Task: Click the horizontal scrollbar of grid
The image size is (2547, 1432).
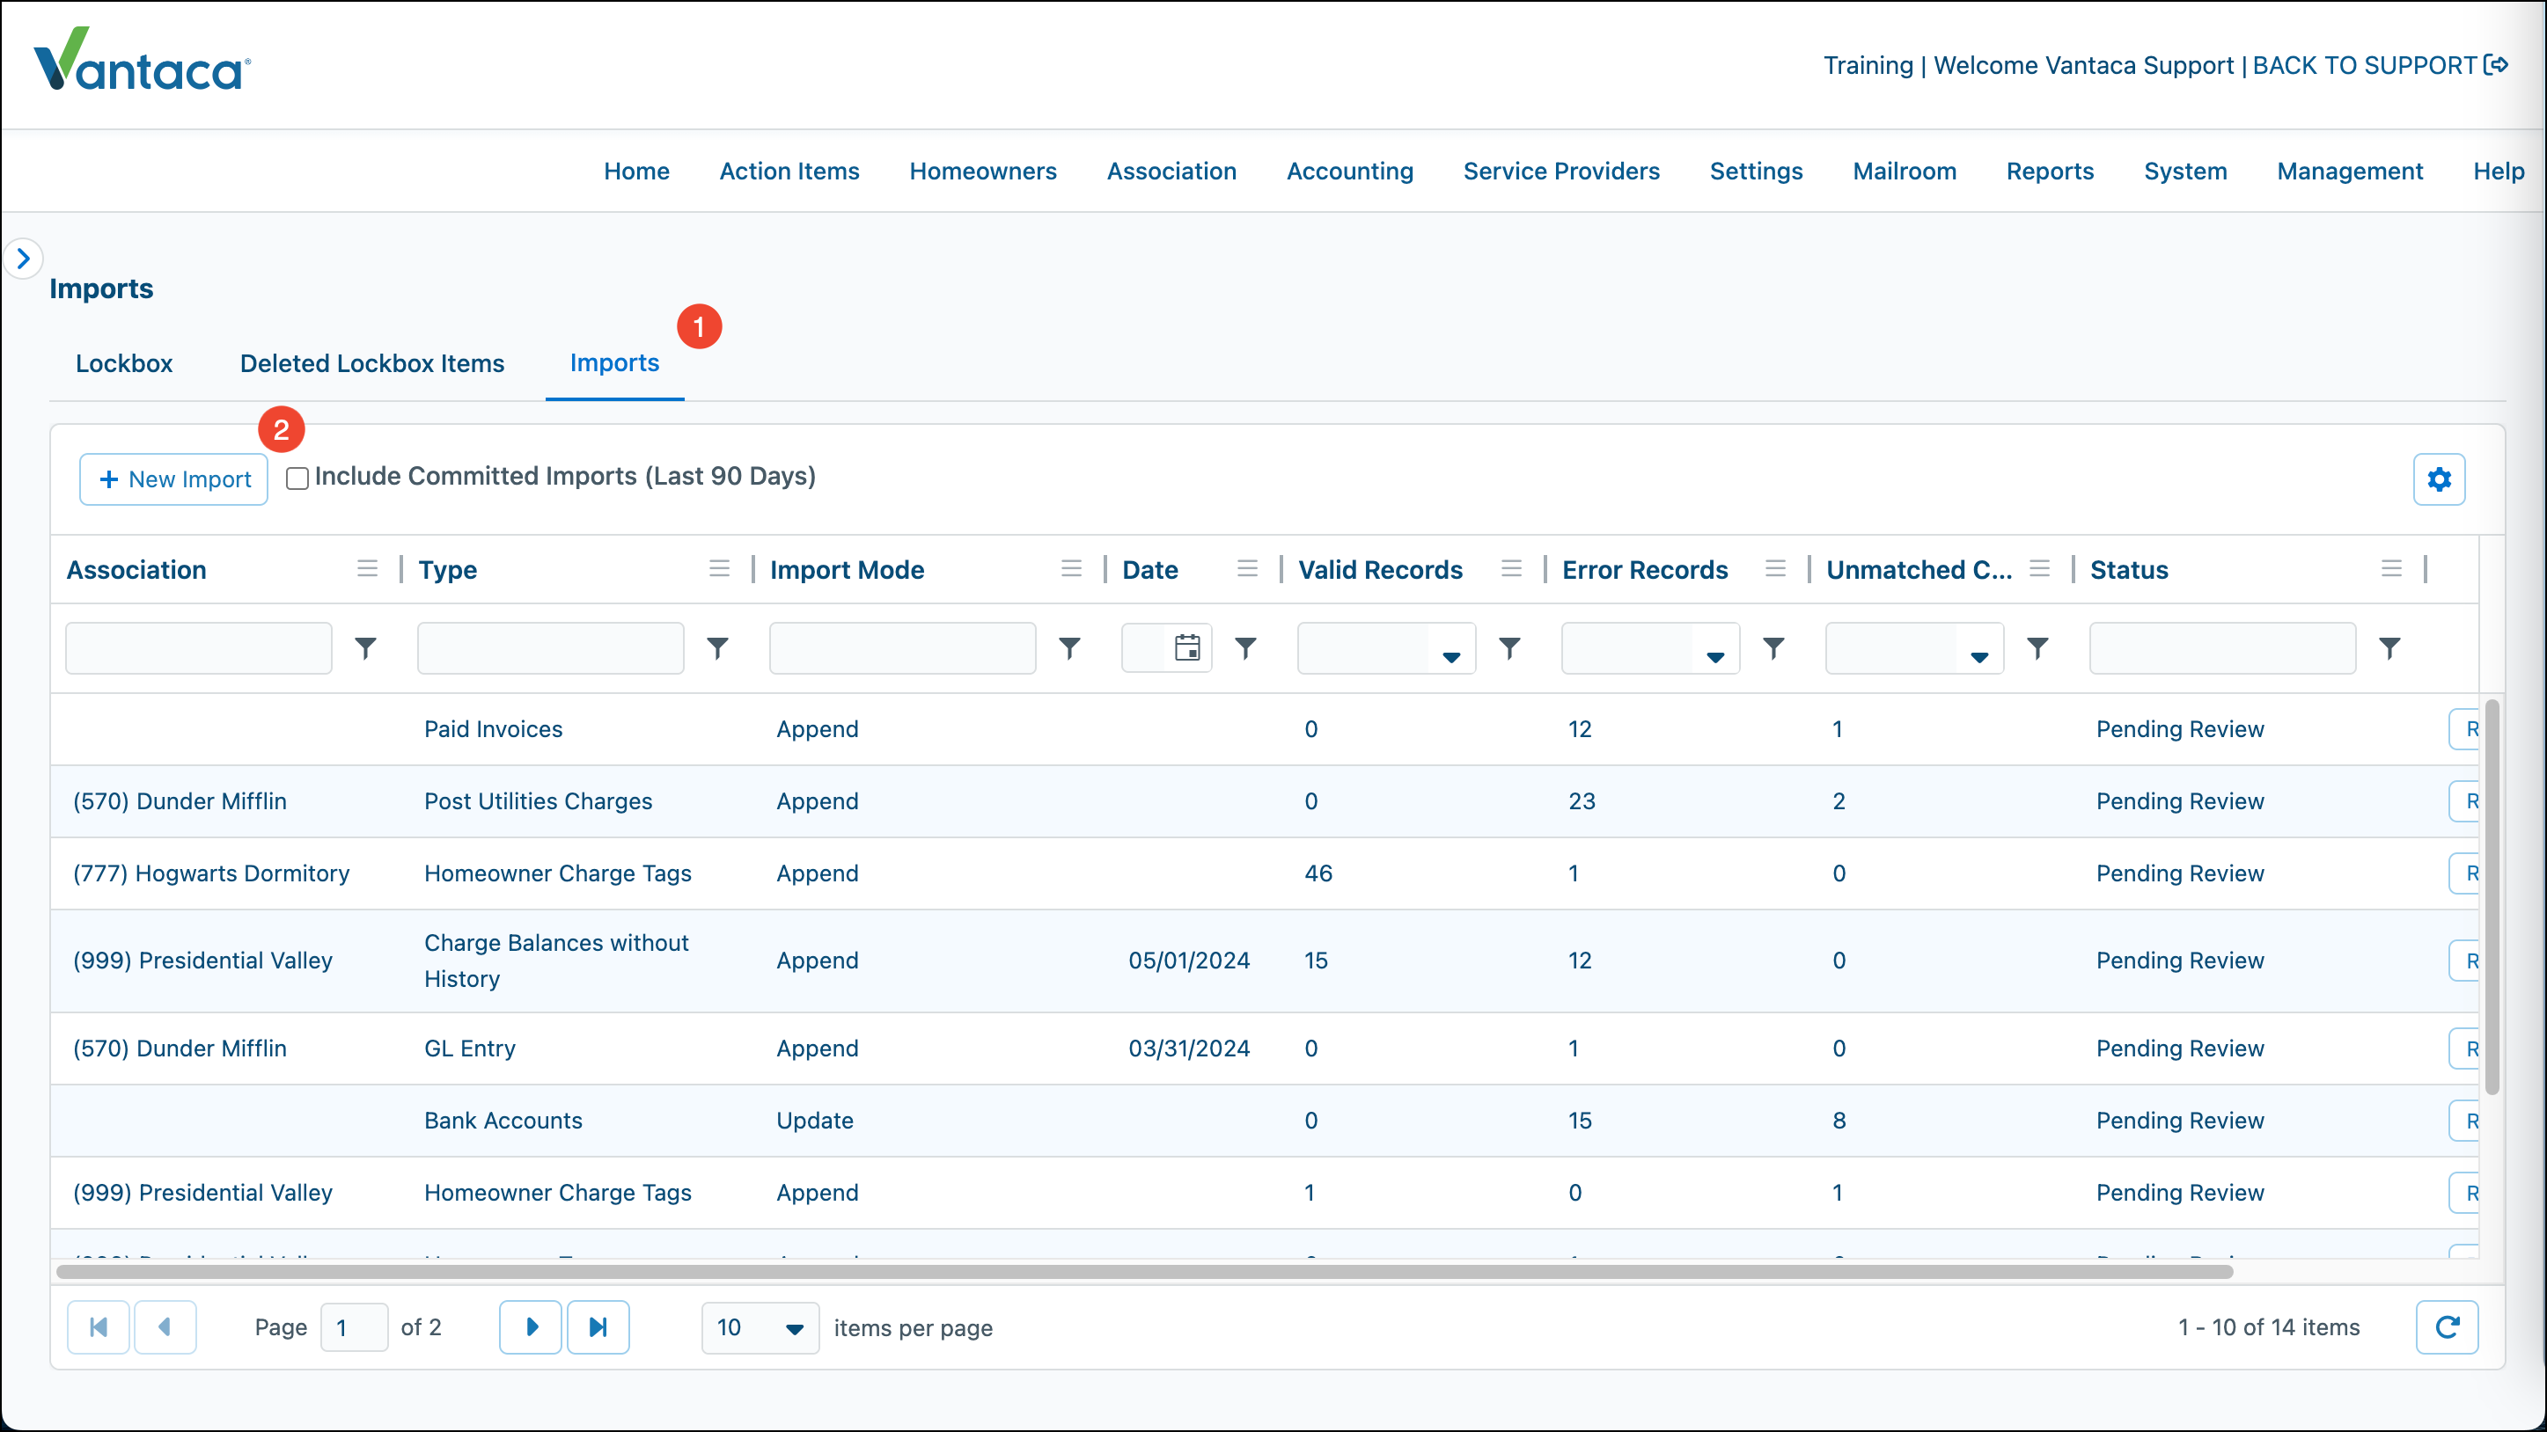Action: pyautogui.click(x=1145, y=1272)
